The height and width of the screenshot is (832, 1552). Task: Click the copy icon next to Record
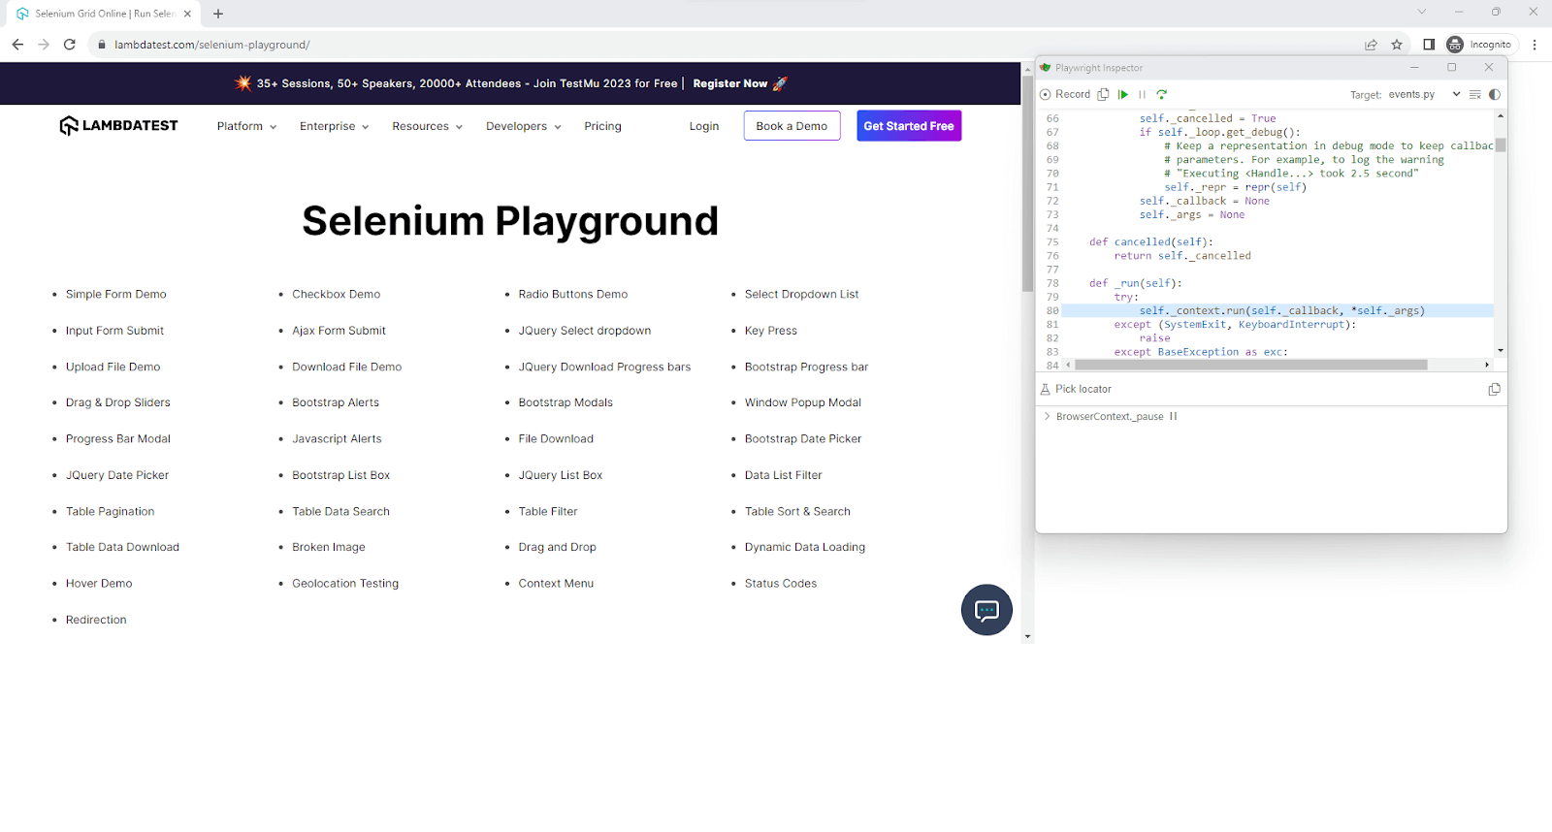[x=1103, y=94]
